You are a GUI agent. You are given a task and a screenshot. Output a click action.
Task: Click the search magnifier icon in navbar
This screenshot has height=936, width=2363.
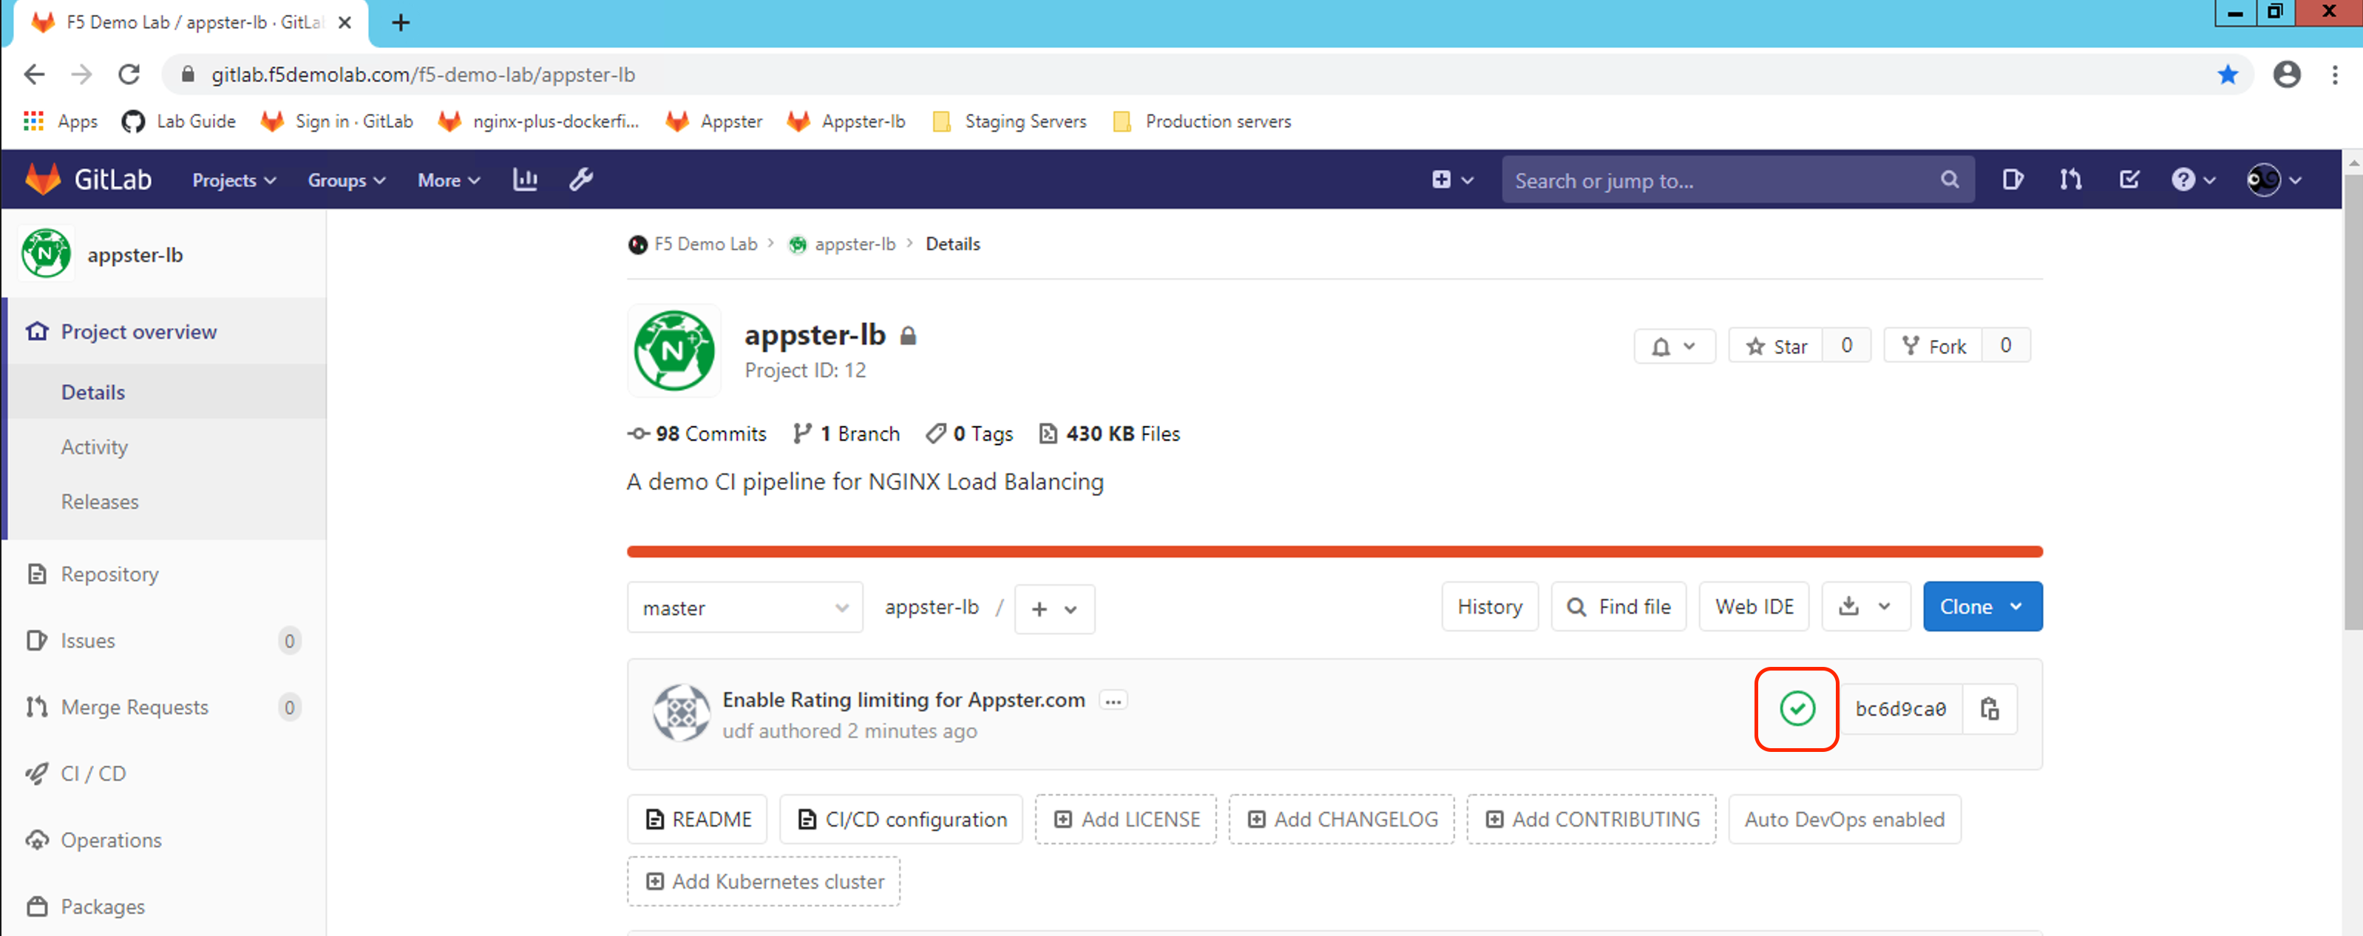click(1949, 180)
